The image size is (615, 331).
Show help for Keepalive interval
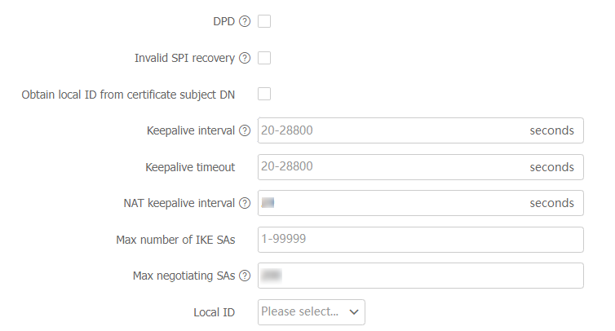click(x=245, y=131)
